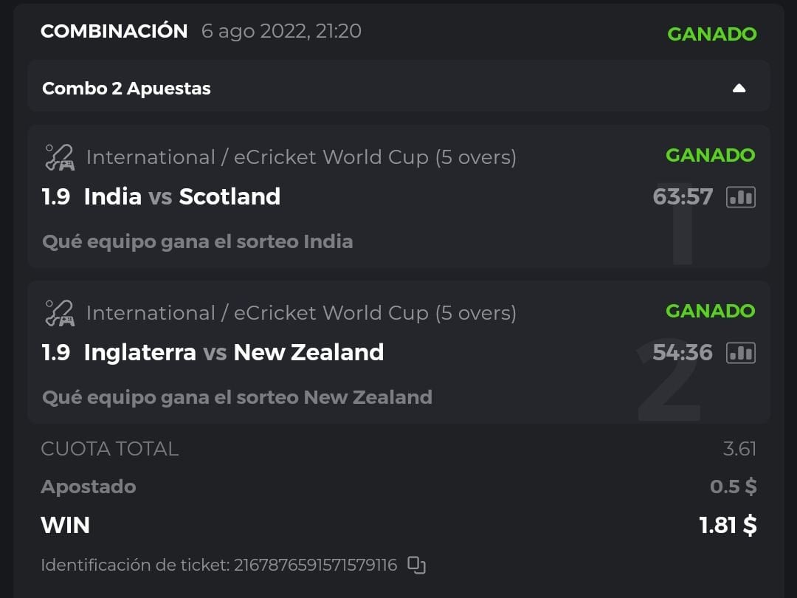Open statistics icon for Inglaterra vs New Zealand
797x598 pixels.
[740, 353]
